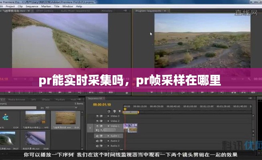262x160 pixels.
Task: Mute Audio 3 track speaker toggle
Action: tap(97, 146)
